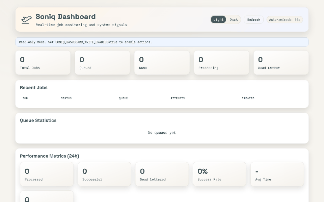Click the Performance Metrics (24h) heading
This screenshot has width=324, height=202.
pyautogui.click(x=50, y=156)
